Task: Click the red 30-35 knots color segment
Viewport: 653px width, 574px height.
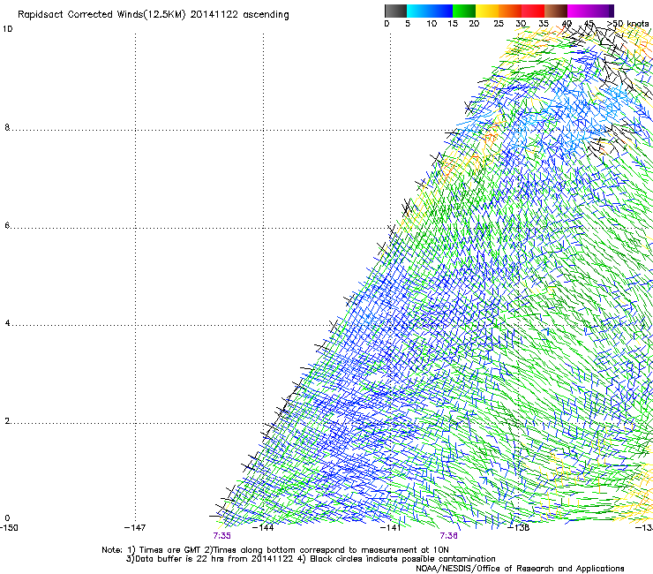Action: pyautogui.click(x=533, y=11)
